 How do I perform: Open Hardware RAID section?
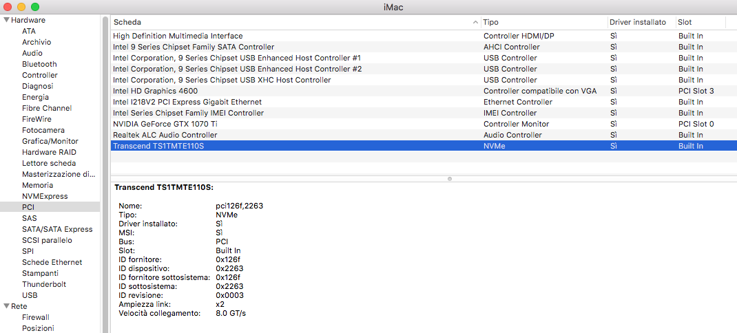pyautogui.click(x=50, y=152)
